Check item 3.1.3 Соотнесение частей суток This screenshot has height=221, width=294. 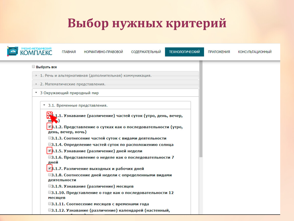pyautogui.click(x=50, y=138)
